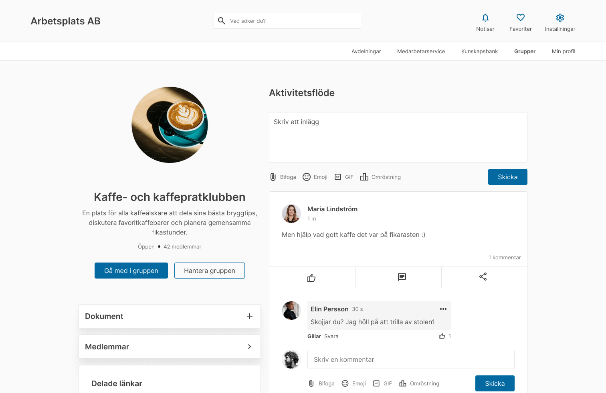
Task: Click the Skriv en kommentar field
Action: tap(410, 359)
